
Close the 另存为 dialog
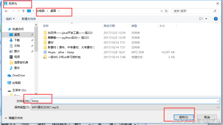tap(217, 3)
